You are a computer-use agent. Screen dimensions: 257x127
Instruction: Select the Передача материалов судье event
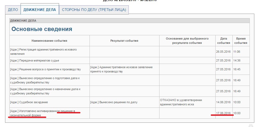pyautogui.click(x=34, y=60)
